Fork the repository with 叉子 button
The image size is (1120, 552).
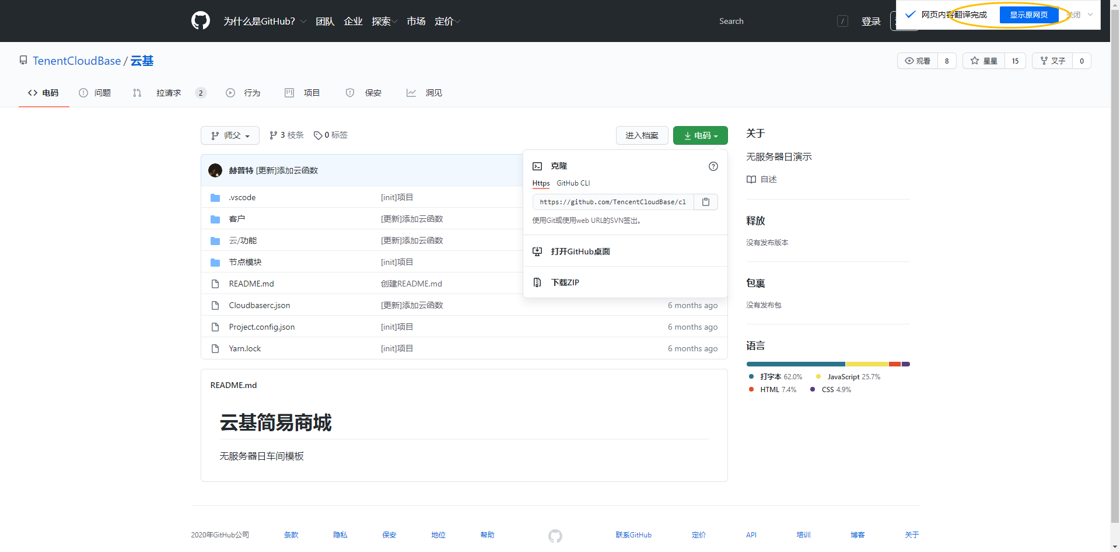pyautogui.click(x=1053, y=61)
